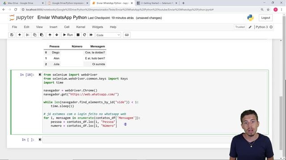Move selected cell up arrow
The width and height of the screenshot is (286, 160).
[50, 35]
